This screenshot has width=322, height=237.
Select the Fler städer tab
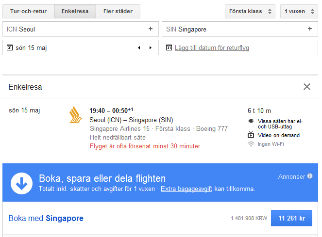(x=118, y=11)
